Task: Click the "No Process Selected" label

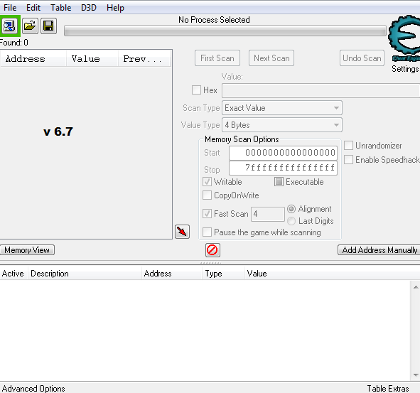Action: [x=214, y=20]
